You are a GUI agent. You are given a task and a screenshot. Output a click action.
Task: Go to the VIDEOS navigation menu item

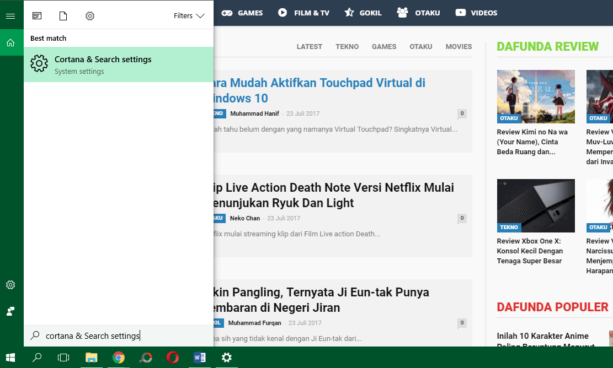pos(476,13)
